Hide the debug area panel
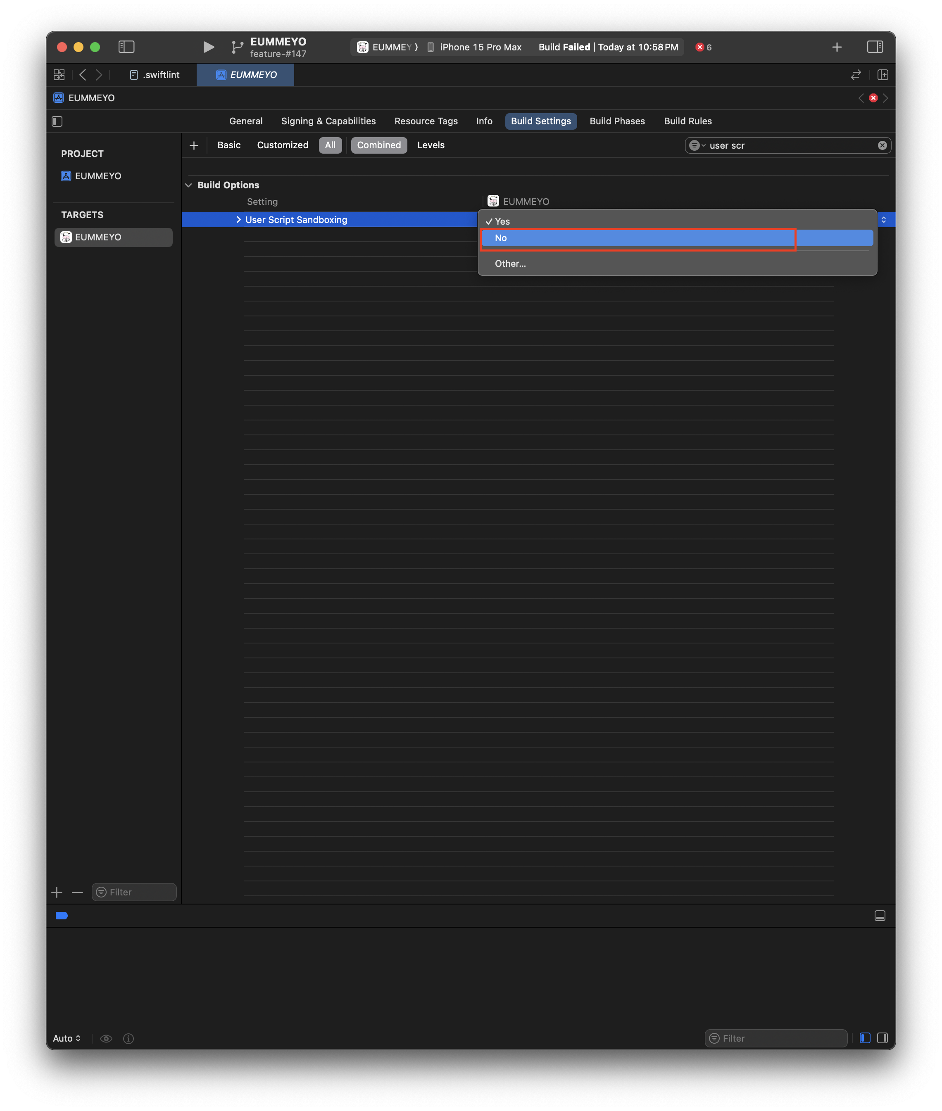The image size is (942, 1111). [880, 916]
